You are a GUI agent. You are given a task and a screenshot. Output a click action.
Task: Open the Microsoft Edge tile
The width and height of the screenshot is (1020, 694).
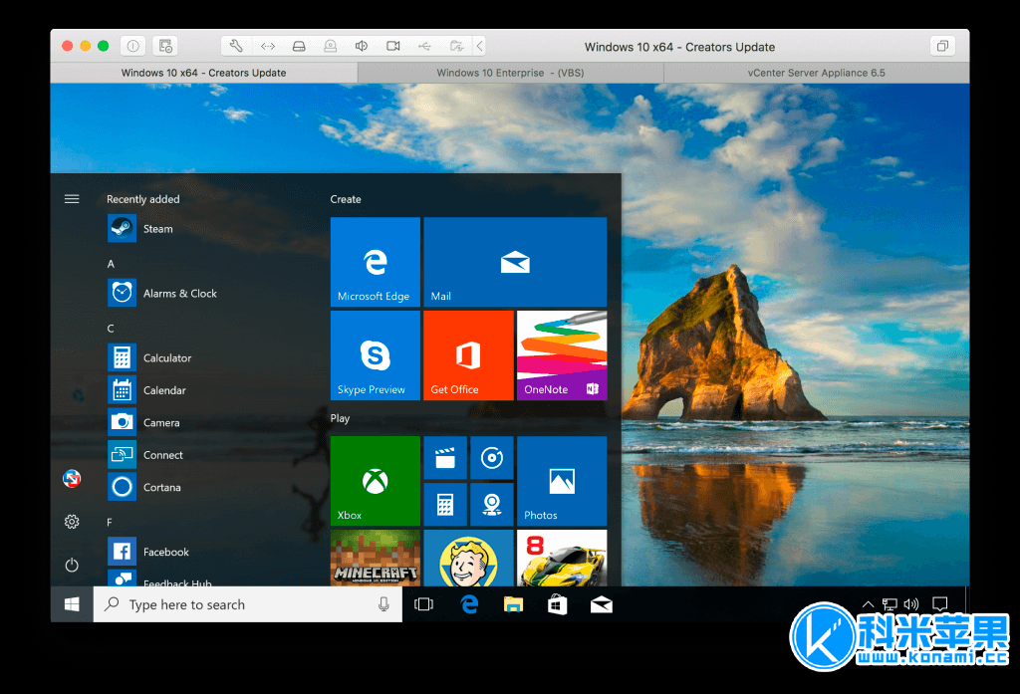(x=376, y=262)
